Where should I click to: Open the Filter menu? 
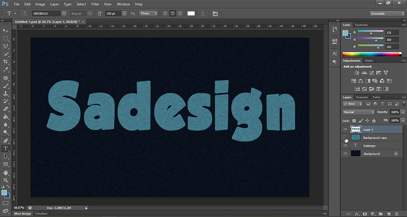[95, 4]
